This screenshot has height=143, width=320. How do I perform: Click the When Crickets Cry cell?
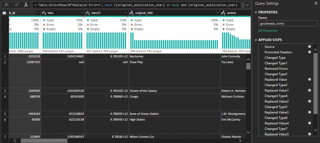click(x=175, y=136)
